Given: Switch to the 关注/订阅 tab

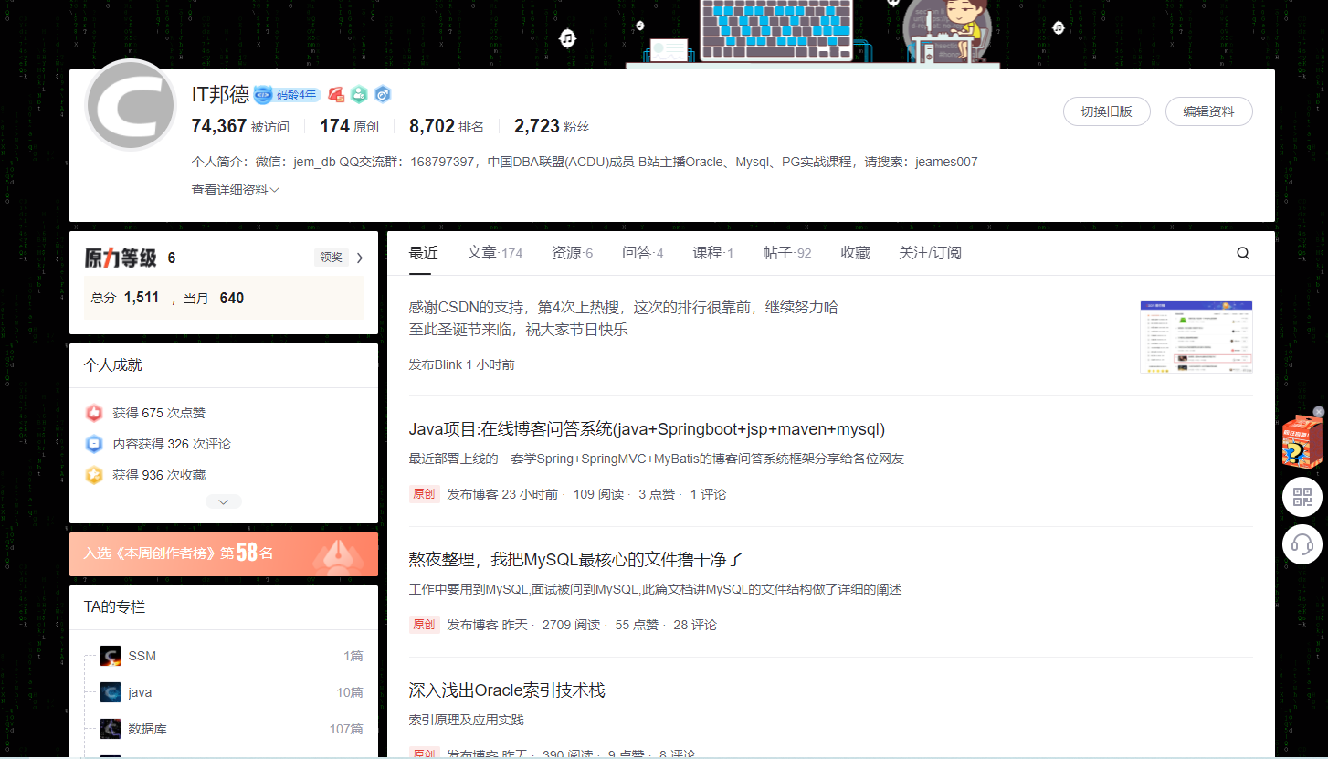Looking at the screenshot, I should (930, 253).
